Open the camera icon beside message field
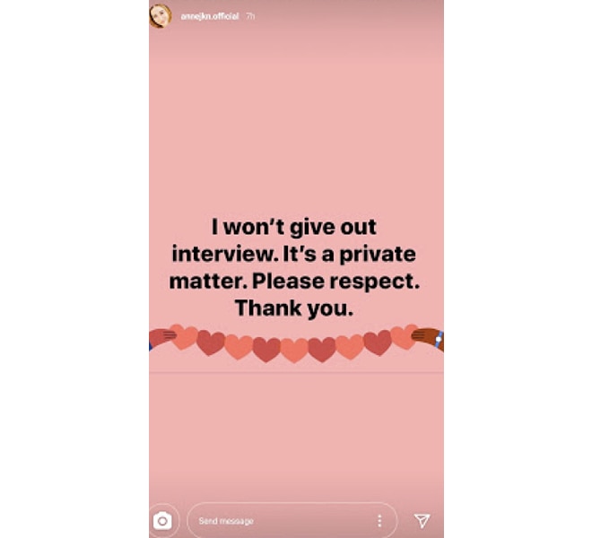This screenshot has height=538, width=592. [x=162, y=521]
